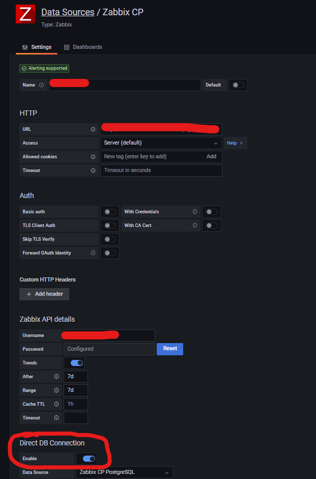Click the Allowed cookies info icon
Viewport: 316px width, 479px height.
[x=92, y=156]
